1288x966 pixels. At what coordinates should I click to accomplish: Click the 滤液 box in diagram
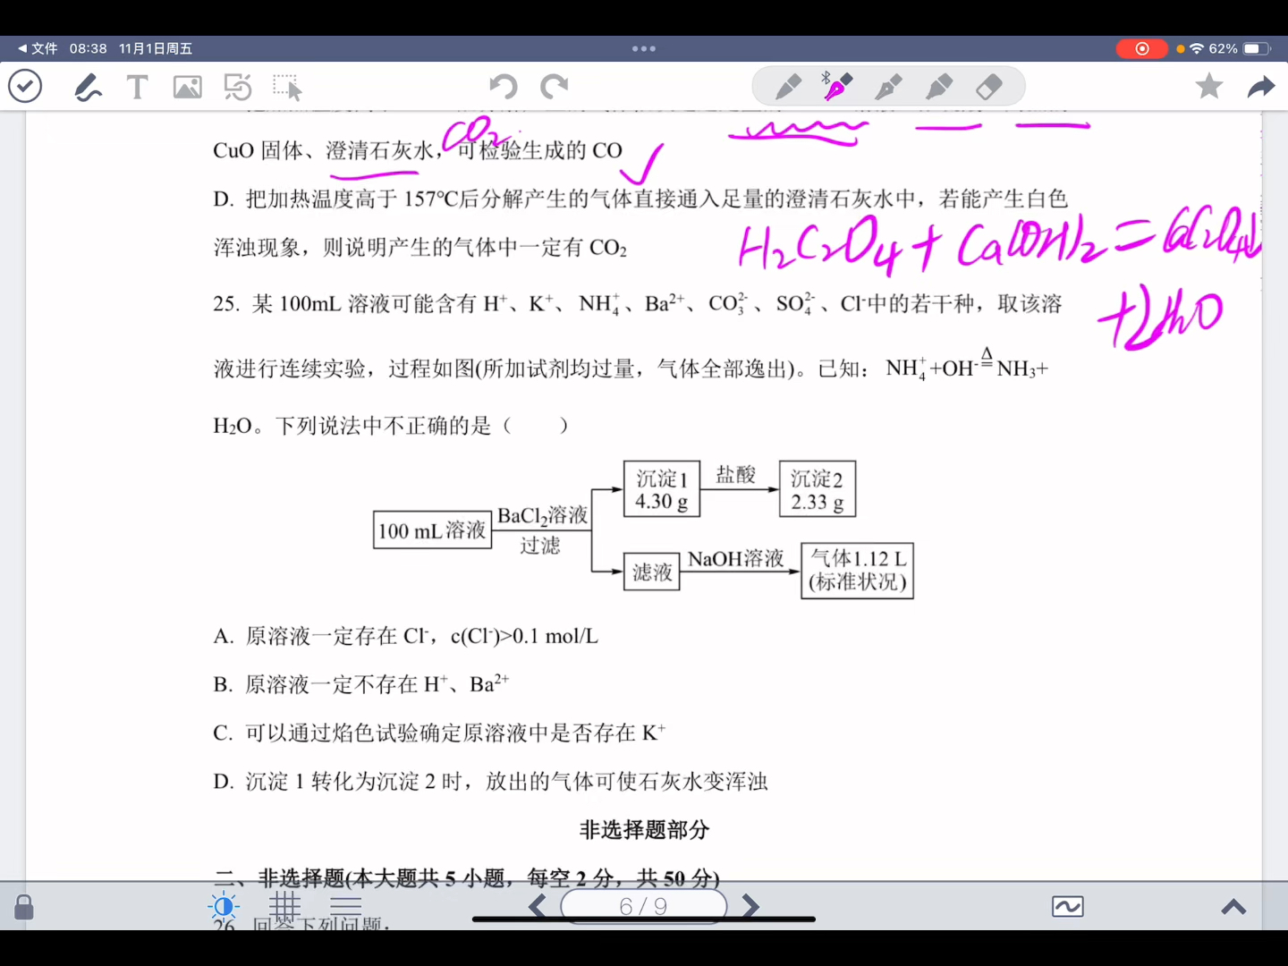tap(651, 572)
